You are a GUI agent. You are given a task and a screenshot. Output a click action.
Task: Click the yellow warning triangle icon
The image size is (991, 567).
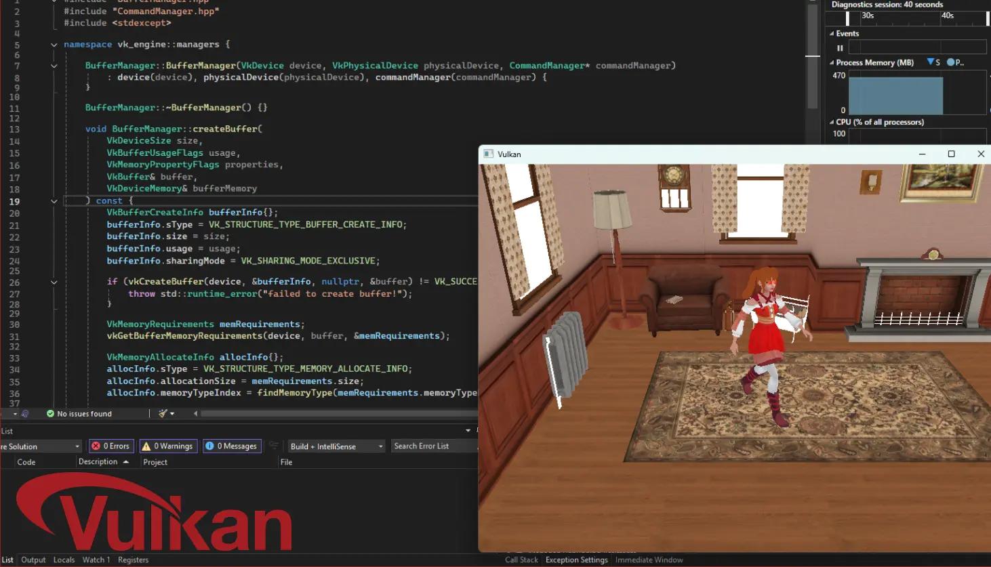coord(146,446)
